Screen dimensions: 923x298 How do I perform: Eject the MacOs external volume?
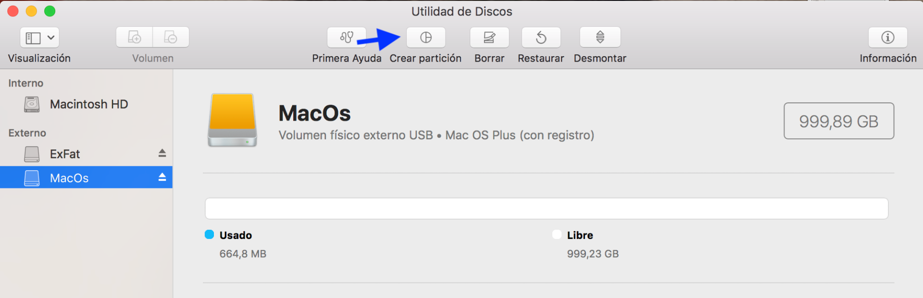pos(162,177)
